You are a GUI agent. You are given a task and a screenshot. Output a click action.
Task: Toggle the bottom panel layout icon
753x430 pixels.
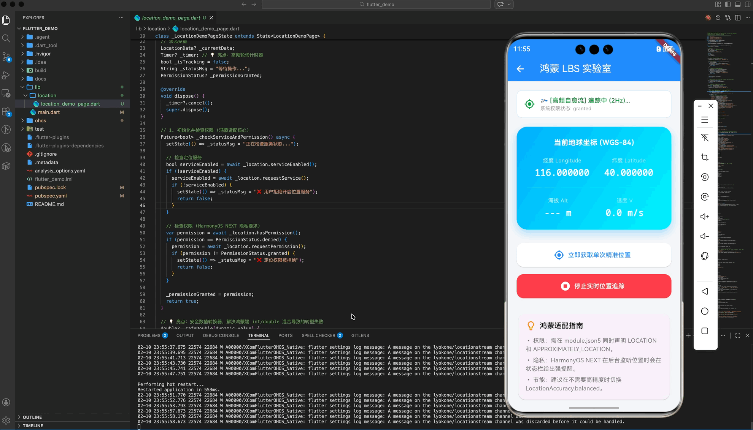click(x=738, y=4)
